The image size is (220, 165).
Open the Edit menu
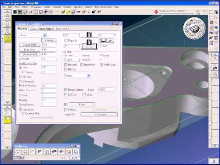[10, 7]
